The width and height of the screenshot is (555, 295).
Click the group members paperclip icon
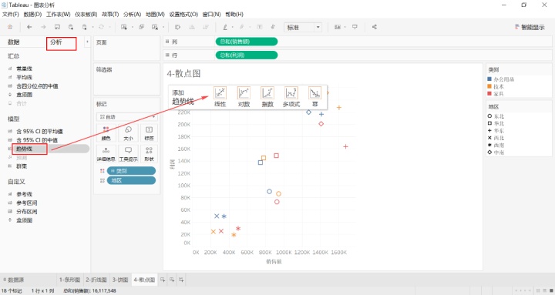[x=242, y=27]
